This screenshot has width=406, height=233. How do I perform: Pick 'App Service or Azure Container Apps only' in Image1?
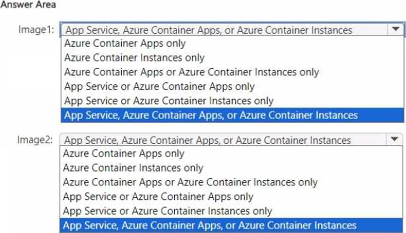pyautogui.click(x=159, y=86)
